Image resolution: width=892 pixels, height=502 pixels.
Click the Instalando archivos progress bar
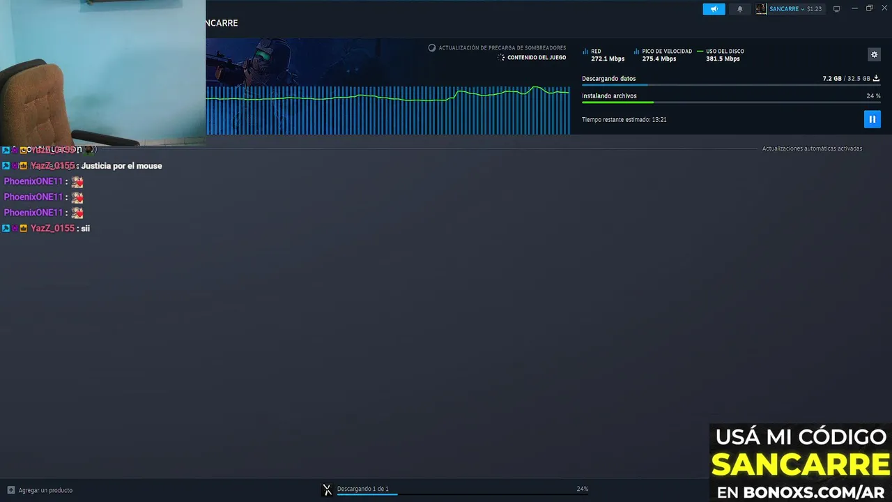(731, 102)
